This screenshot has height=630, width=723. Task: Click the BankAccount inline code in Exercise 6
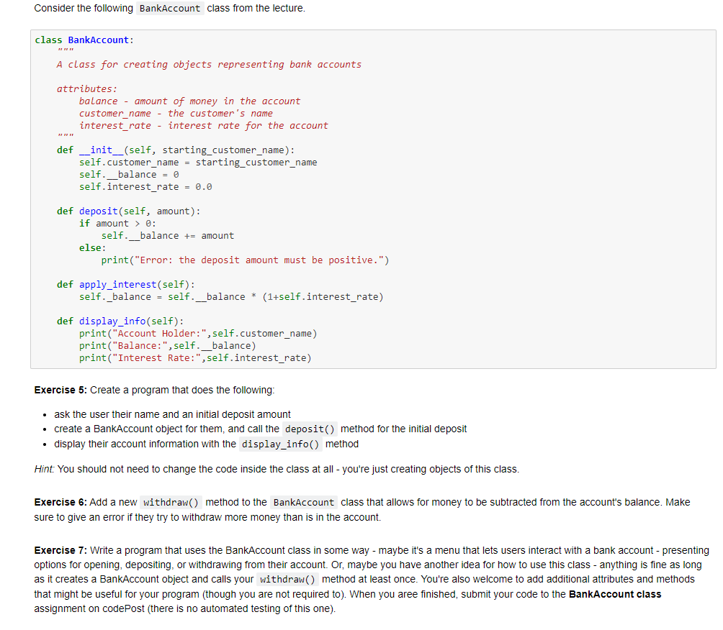pyautogui.click(x=304, y=503)
